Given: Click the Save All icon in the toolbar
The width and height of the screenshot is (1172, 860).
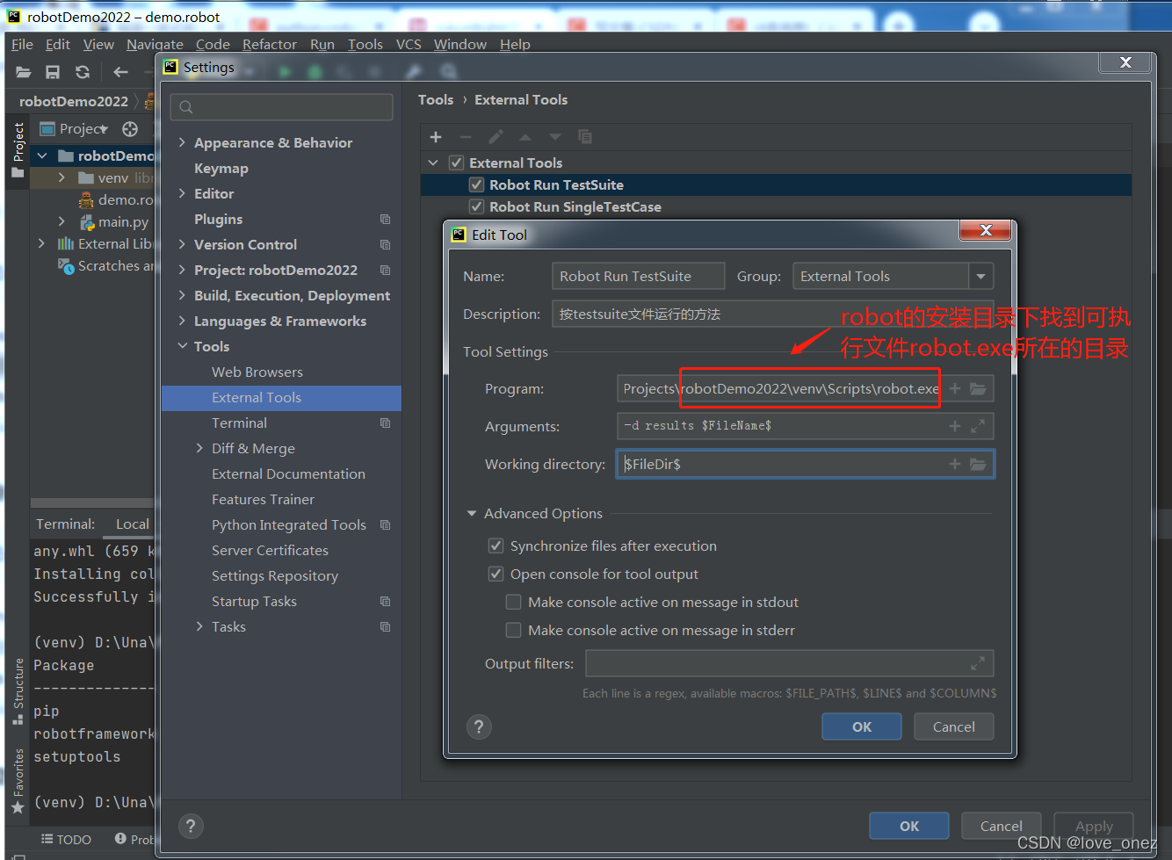Looking at the screenshot, I should coord(53,72).
